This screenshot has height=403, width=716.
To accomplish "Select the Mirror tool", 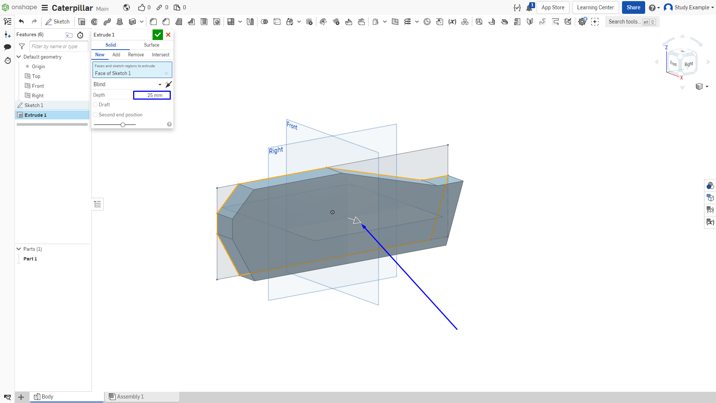I will pyautogui.click(x=250, y=22).
